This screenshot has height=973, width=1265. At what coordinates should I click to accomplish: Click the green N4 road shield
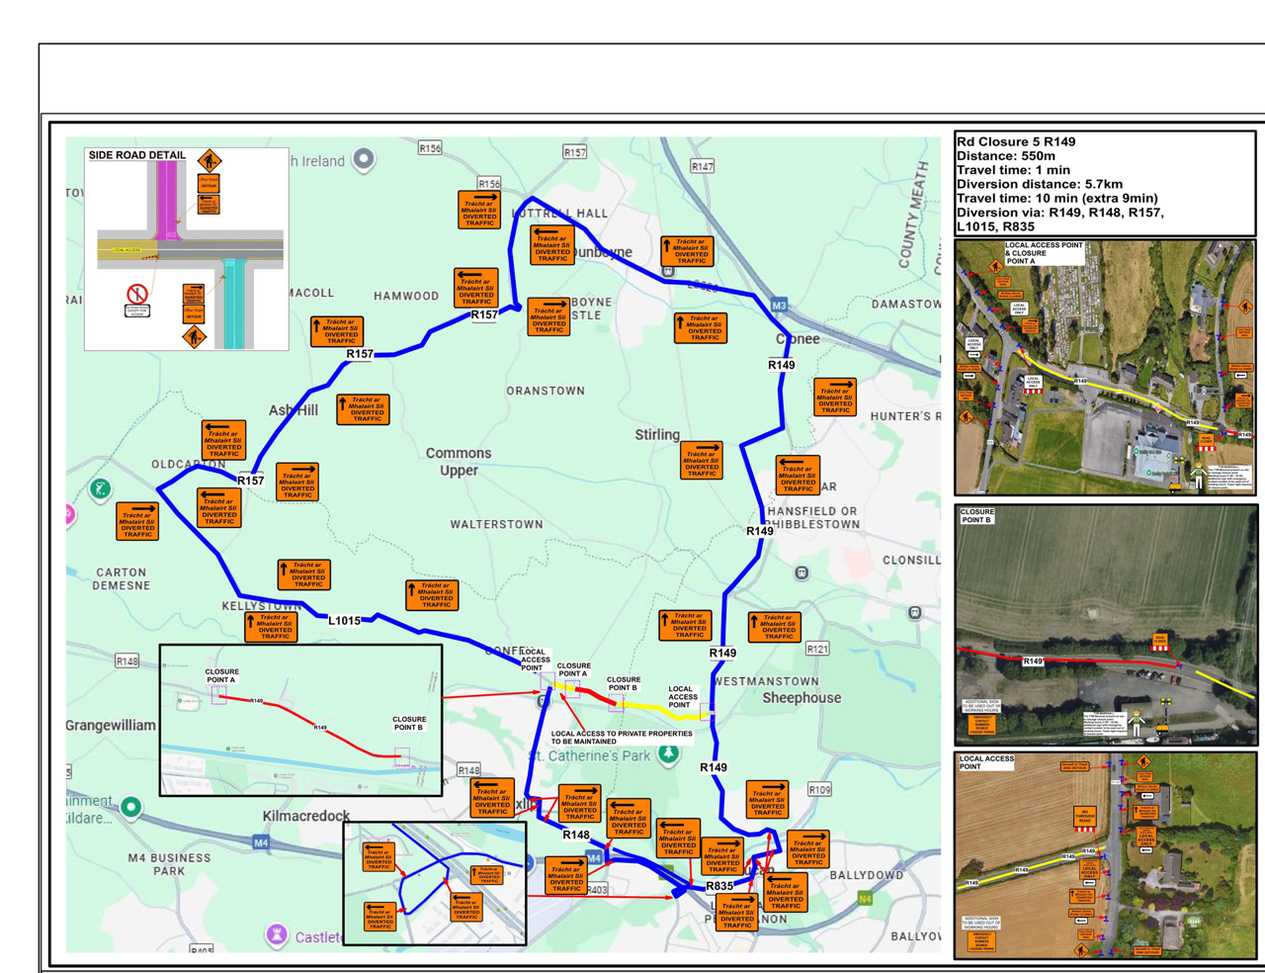865,899
